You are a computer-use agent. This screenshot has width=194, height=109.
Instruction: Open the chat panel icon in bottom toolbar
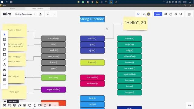[20, 105]
